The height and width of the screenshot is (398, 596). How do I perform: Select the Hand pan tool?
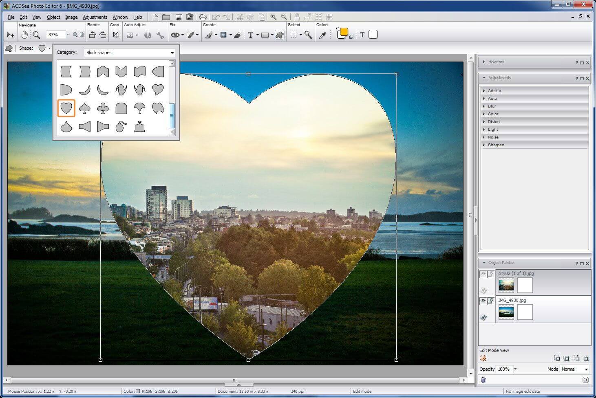coord(24,35)
